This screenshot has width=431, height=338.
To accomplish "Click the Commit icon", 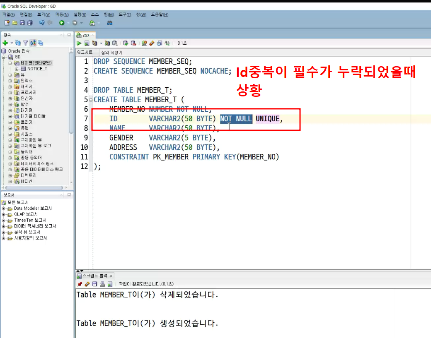I will [126, 43].
